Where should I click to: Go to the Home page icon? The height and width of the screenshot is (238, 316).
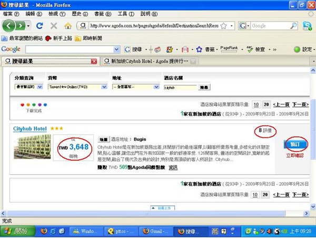[68, 26]
